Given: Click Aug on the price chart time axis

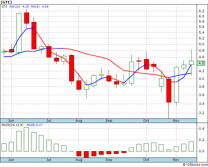Looking at the screenshot, I should click(79, 121).
